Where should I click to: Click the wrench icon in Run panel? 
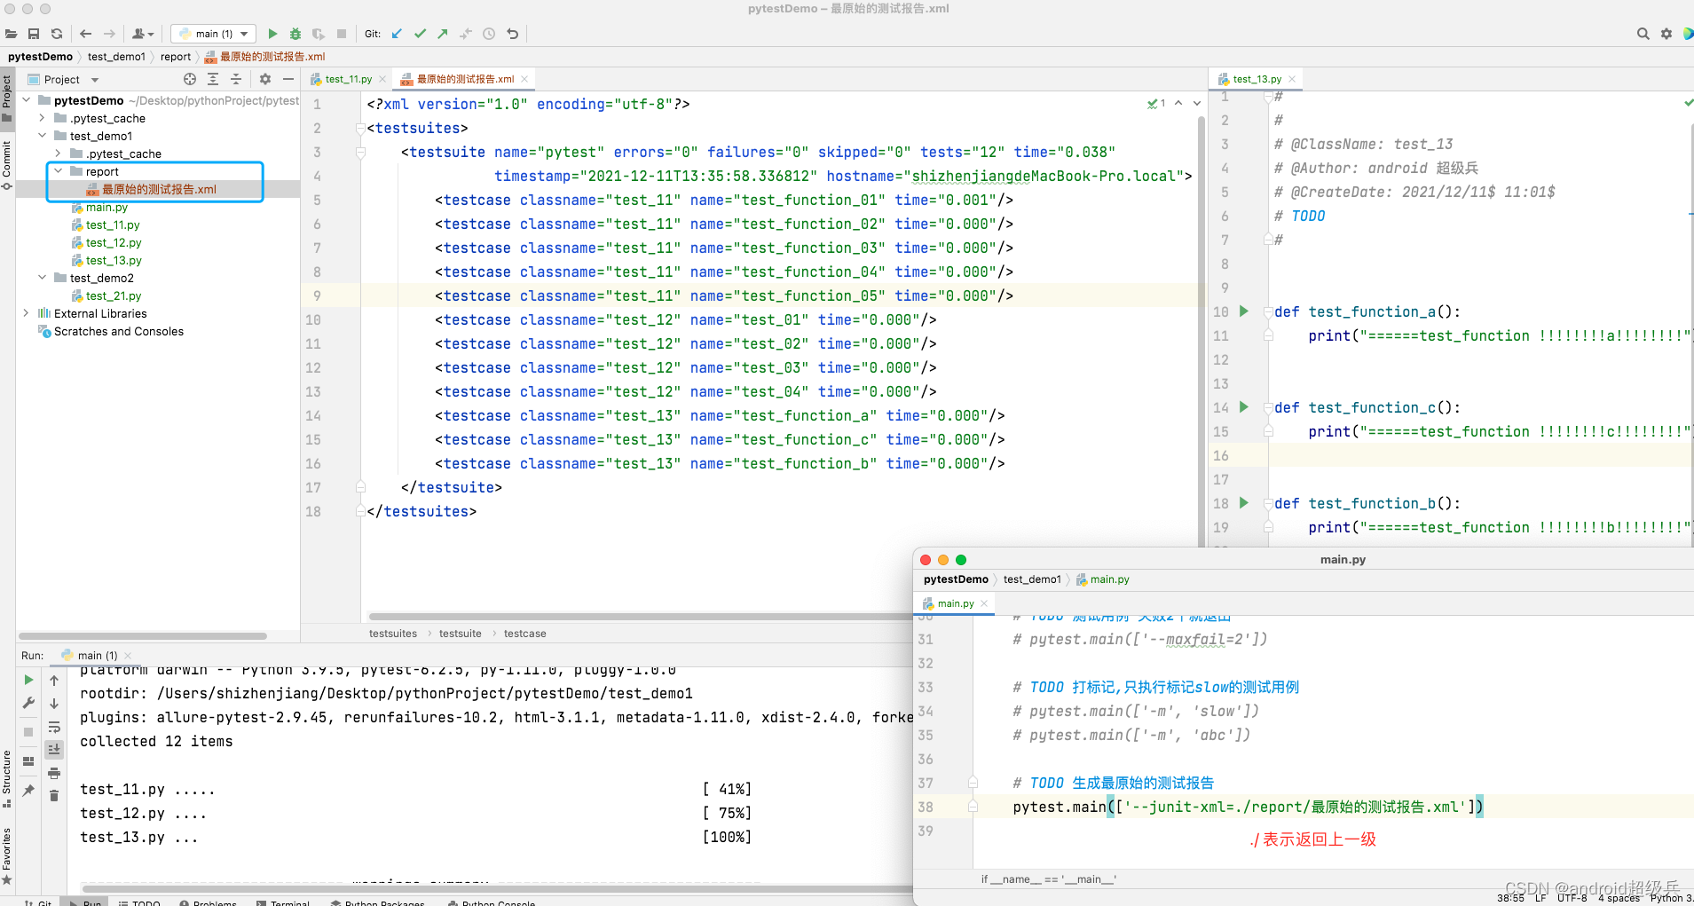click(28, 703)
